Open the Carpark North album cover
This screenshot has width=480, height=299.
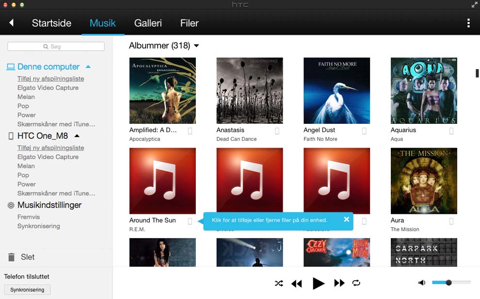pos(424,252)
